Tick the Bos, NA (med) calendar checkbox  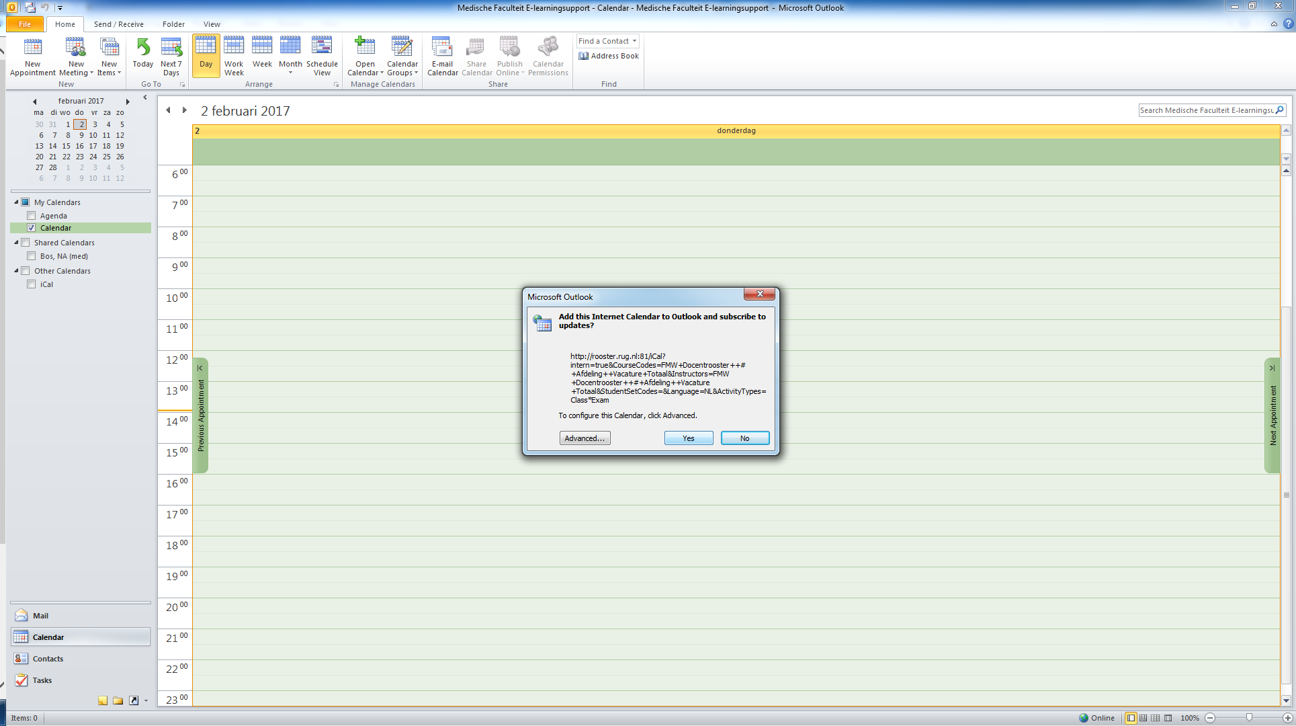(x=31, y=256)
